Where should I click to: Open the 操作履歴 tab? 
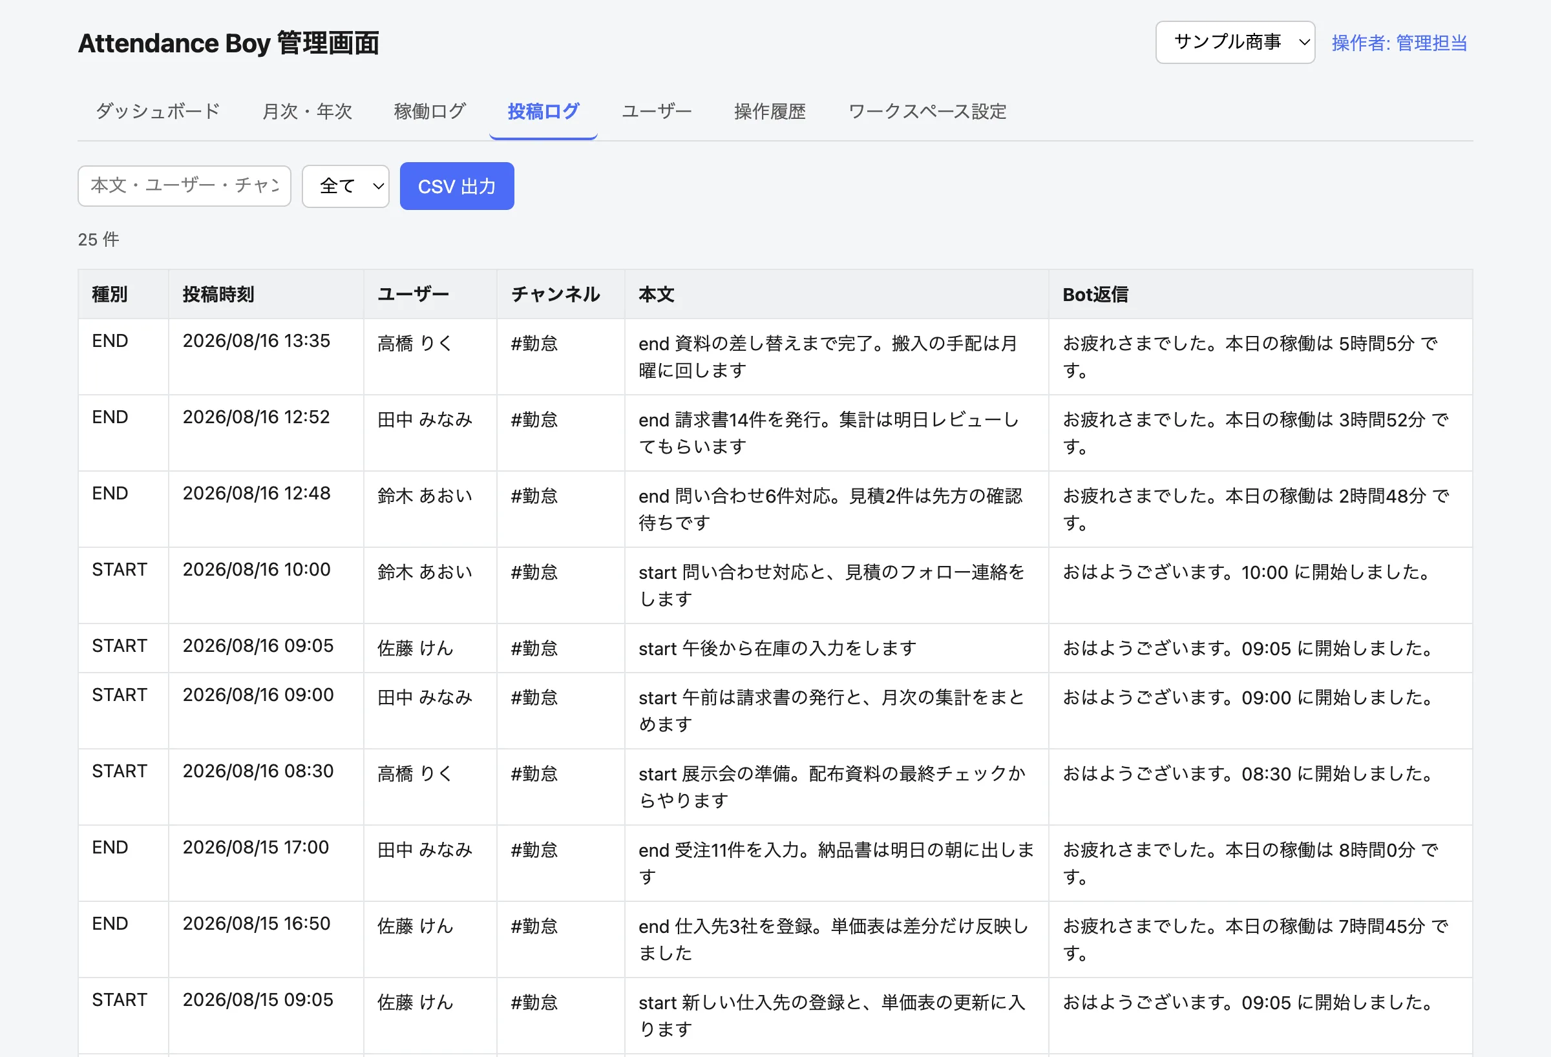[x=770, y=111]
